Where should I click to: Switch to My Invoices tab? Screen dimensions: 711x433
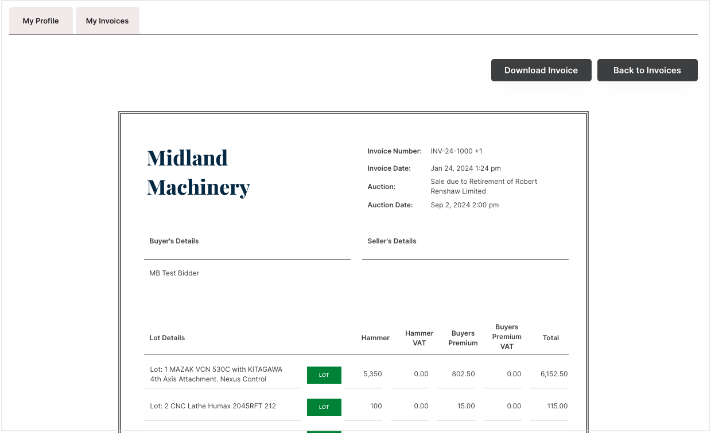tap(107, 21)
